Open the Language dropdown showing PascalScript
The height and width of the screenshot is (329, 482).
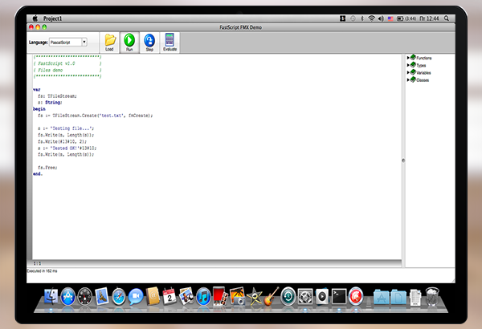click(x=69, y=42)
